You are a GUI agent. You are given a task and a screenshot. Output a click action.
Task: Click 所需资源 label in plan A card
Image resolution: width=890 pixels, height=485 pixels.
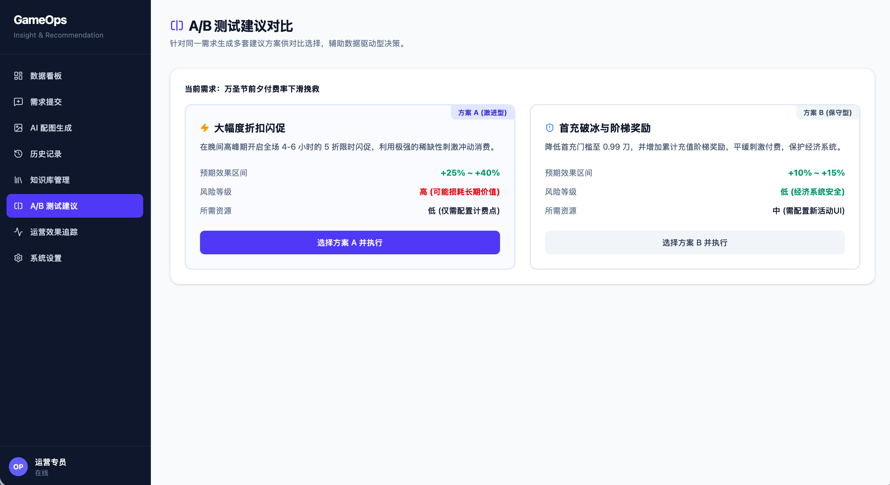216,211
